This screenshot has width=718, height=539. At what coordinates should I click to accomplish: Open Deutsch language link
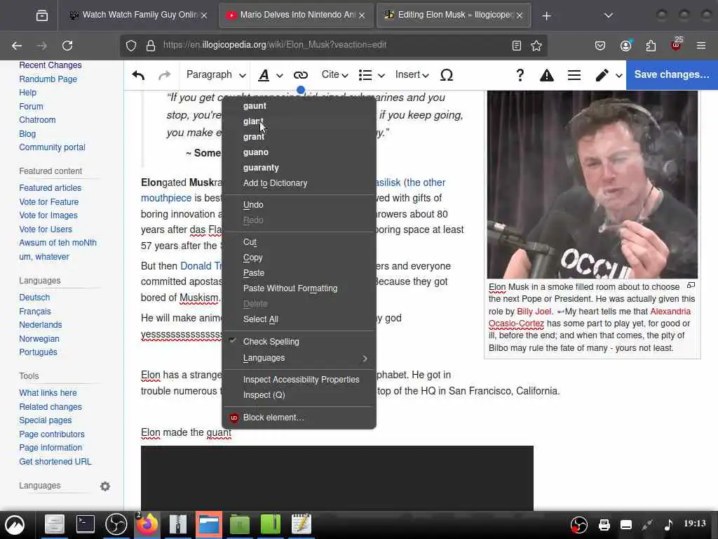coord(34,298)
